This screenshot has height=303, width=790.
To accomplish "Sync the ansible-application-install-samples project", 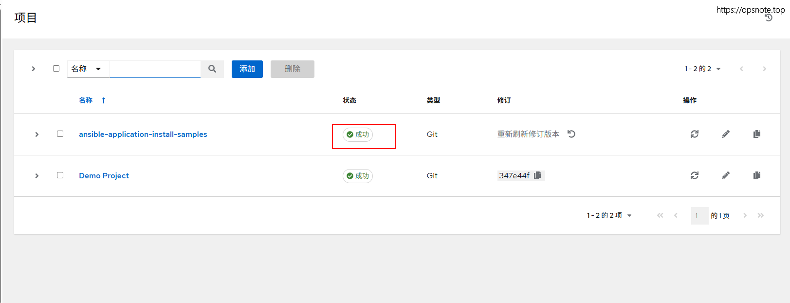I will (695, 134).
